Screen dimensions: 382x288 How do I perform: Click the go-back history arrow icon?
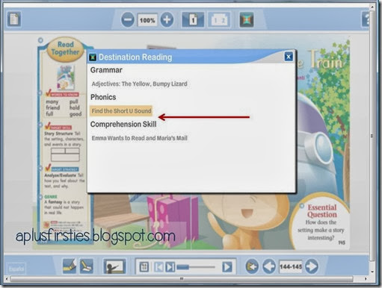click(x=252, y=266)
